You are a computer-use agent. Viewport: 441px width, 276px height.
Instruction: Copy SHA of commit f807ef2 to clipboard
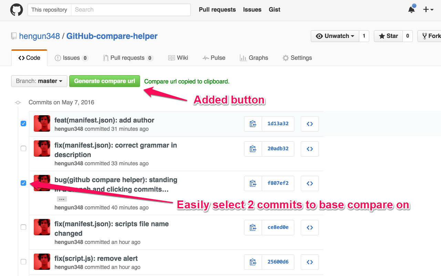(x=253, y=184)
